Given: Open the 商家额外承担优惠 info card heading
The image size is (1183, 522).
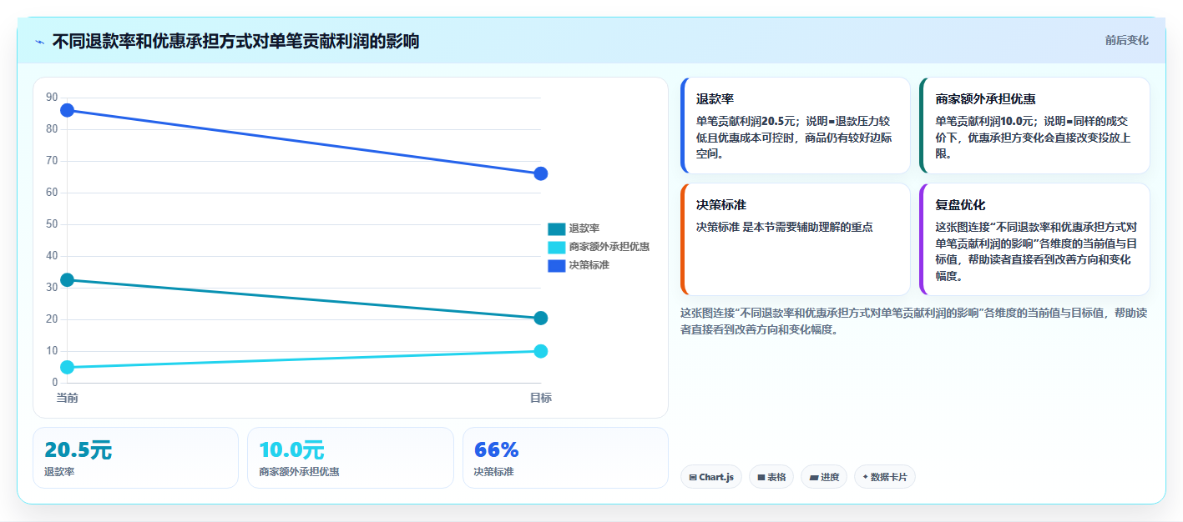Looking at the screenshot, I should tap(985, 98).
